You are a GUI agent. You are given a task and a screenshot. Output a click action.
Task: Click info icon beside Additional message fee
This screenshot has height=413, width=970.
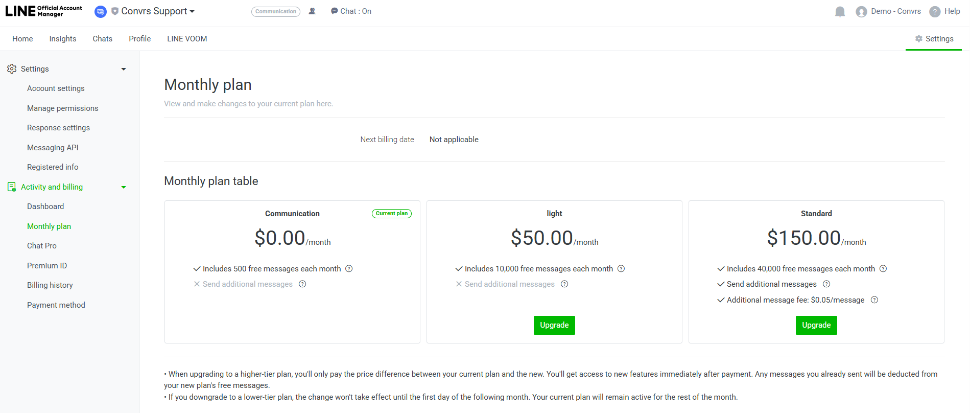pyautogui.click(x=874, y=300)
